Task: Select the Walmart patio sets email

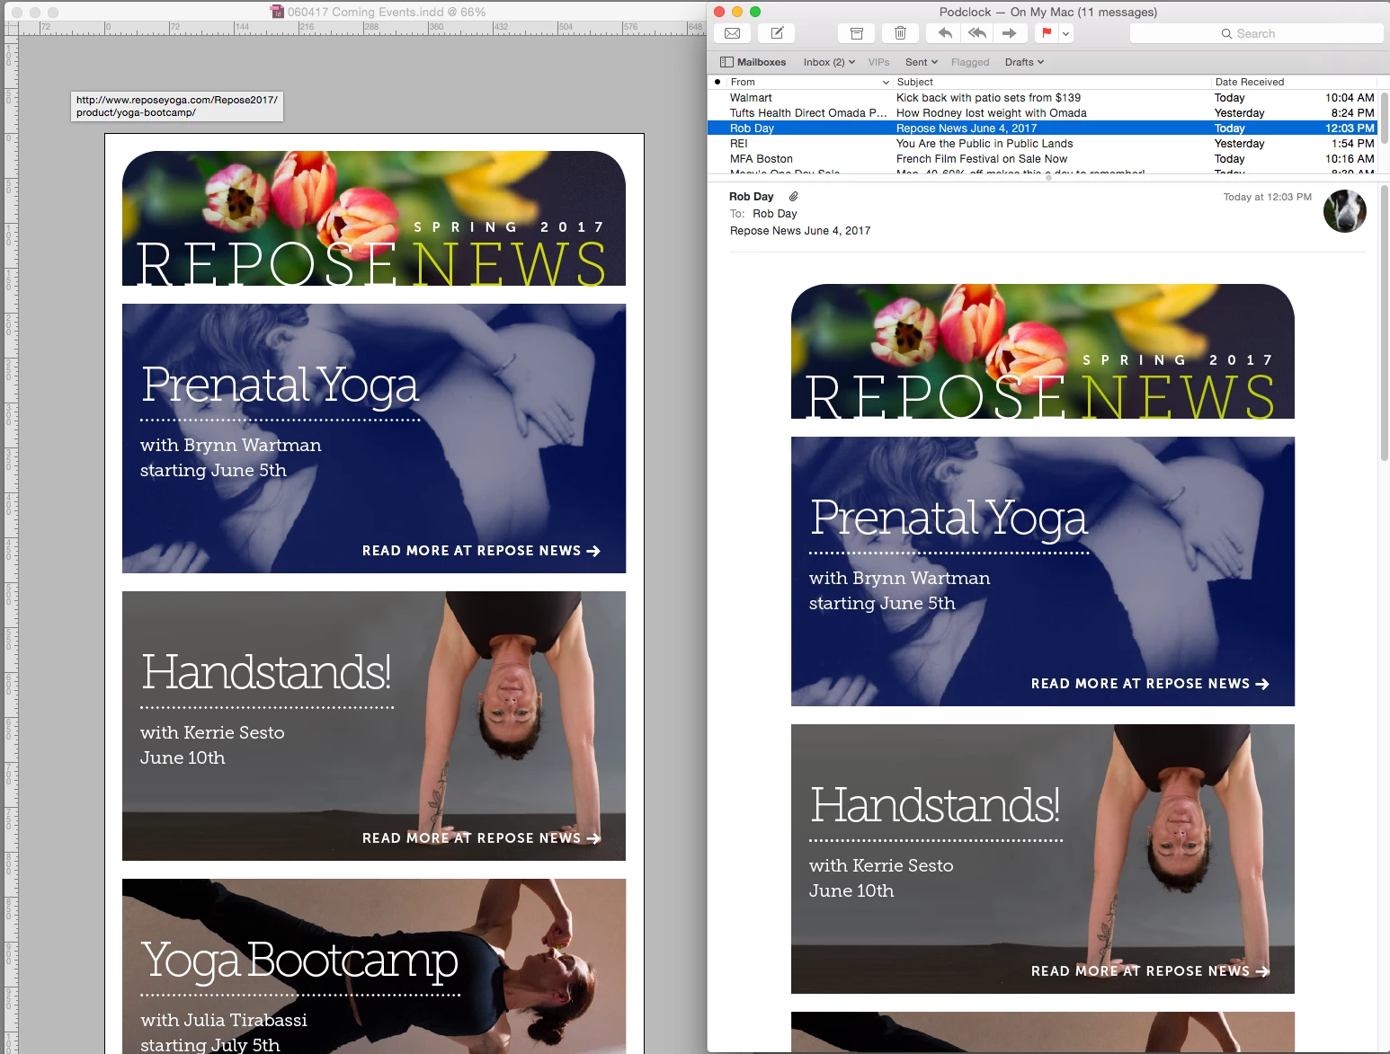Action: coord(1043,97)
